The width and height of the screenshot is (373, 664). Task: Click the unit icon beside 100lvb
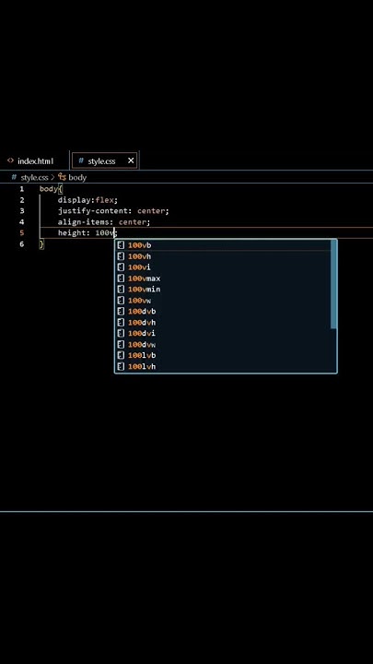click(121, 355)
